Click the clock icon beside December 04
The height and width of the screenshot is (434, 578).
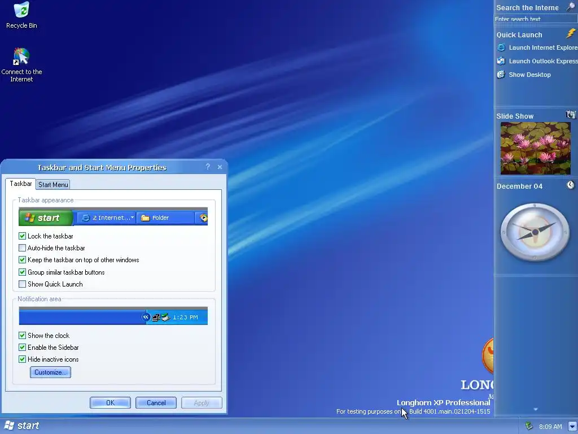click(571, 185)
